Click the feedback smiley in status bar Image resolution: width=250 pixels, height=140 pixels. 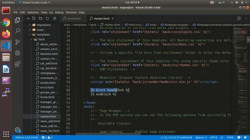(239, 137)
